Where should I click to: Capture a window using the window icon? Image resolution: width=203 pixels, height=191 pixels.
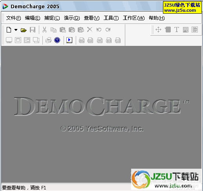[18, 40]
